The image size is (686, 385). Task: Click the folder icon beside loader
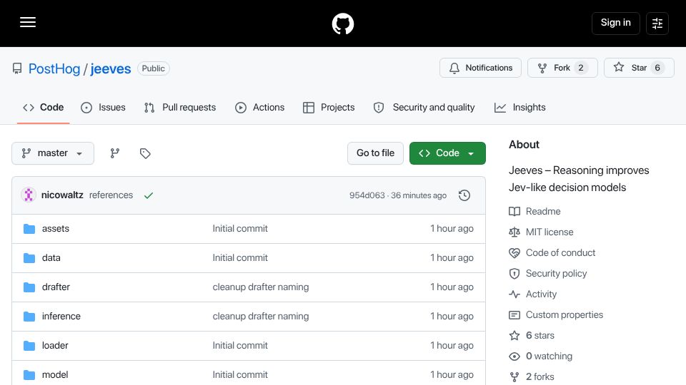point(29,346)
